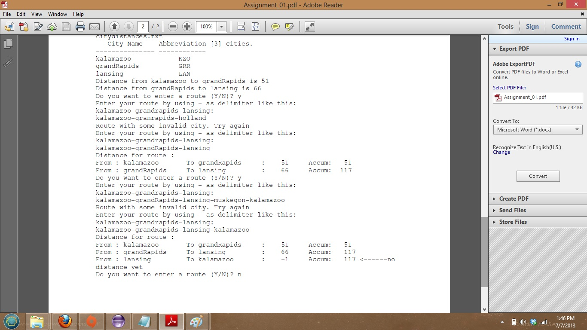
Task: Click the volume speaker tray icon
Action: pyautogui.click(x=523, y=322)
